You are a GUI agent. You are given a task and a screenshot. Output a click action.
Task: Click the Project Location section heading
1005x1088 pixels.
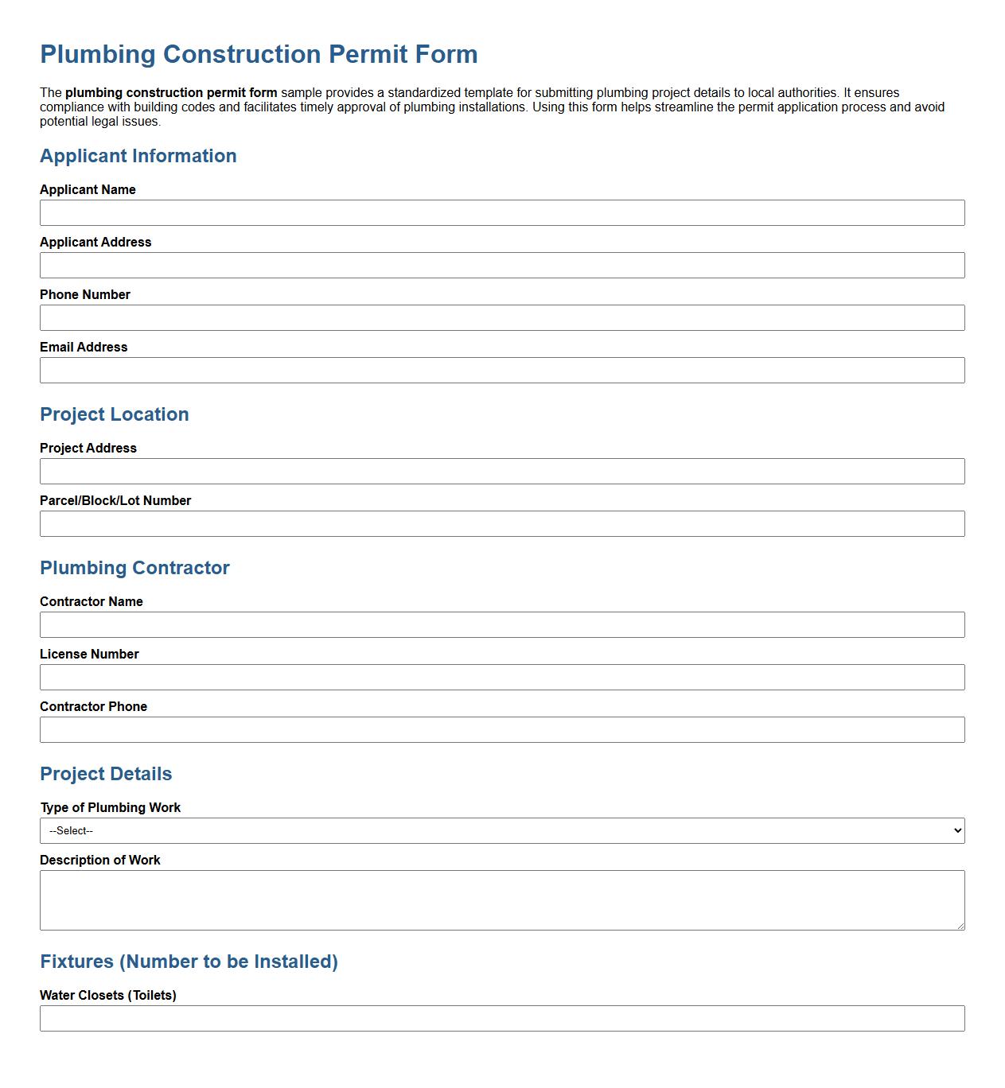114,414
